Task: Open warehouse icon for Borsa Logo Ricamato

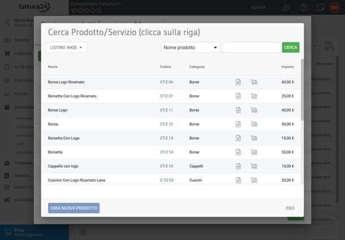Action: click(254, 82)
